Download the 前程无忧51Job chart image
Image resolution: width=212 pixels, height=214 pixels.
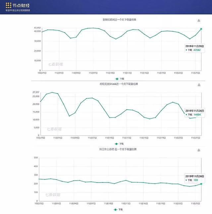click(199, 85)
